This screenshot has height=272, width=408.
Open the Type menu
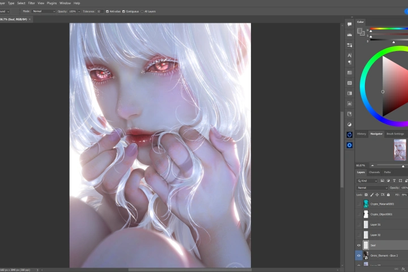(x=11, y=3)
